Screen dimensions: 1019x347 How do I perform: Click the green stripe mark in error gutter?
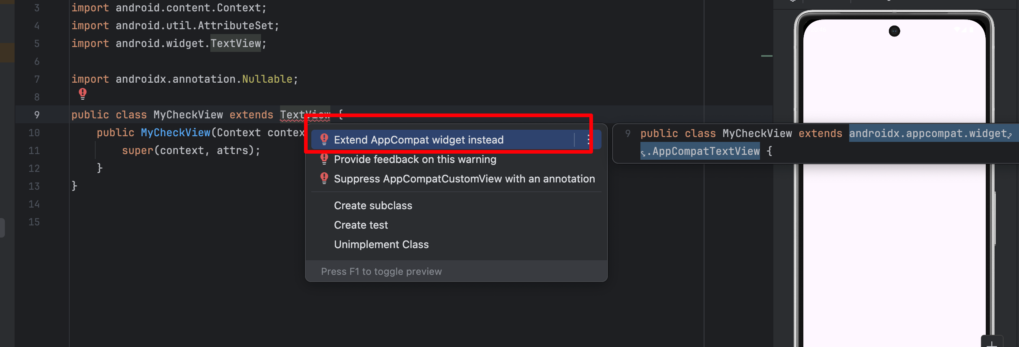click(x=766, y=56)
